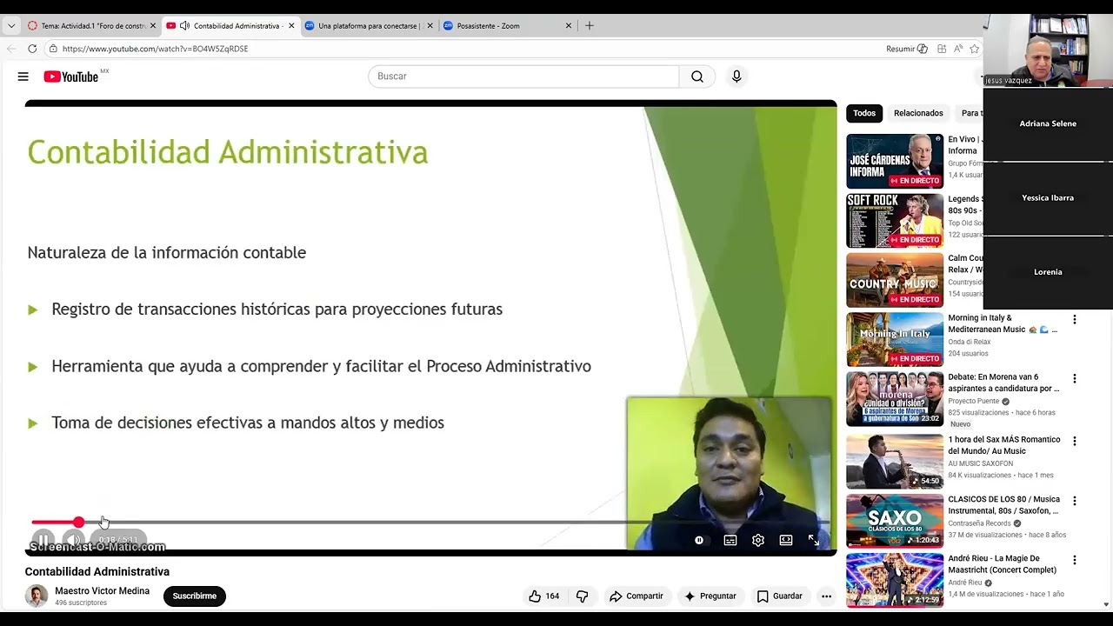Open the 1 hora del Sax thumbnail
Screen dimensions: 1113x626
coord(895,462)
